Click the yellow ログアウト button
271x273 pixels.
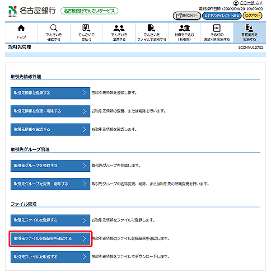click(x=252, y=15)
